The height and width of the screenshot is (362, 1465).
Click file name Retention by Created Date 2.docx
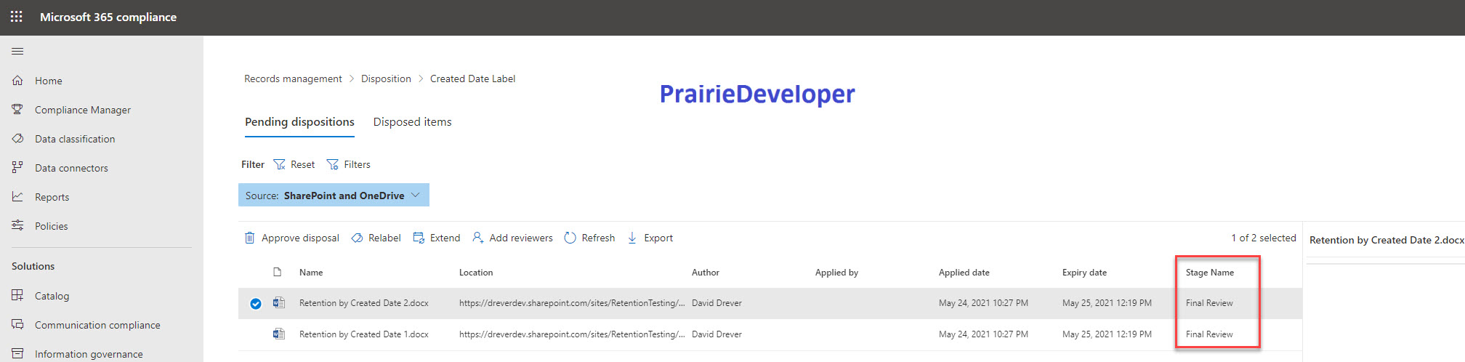[x=364, y=303]
